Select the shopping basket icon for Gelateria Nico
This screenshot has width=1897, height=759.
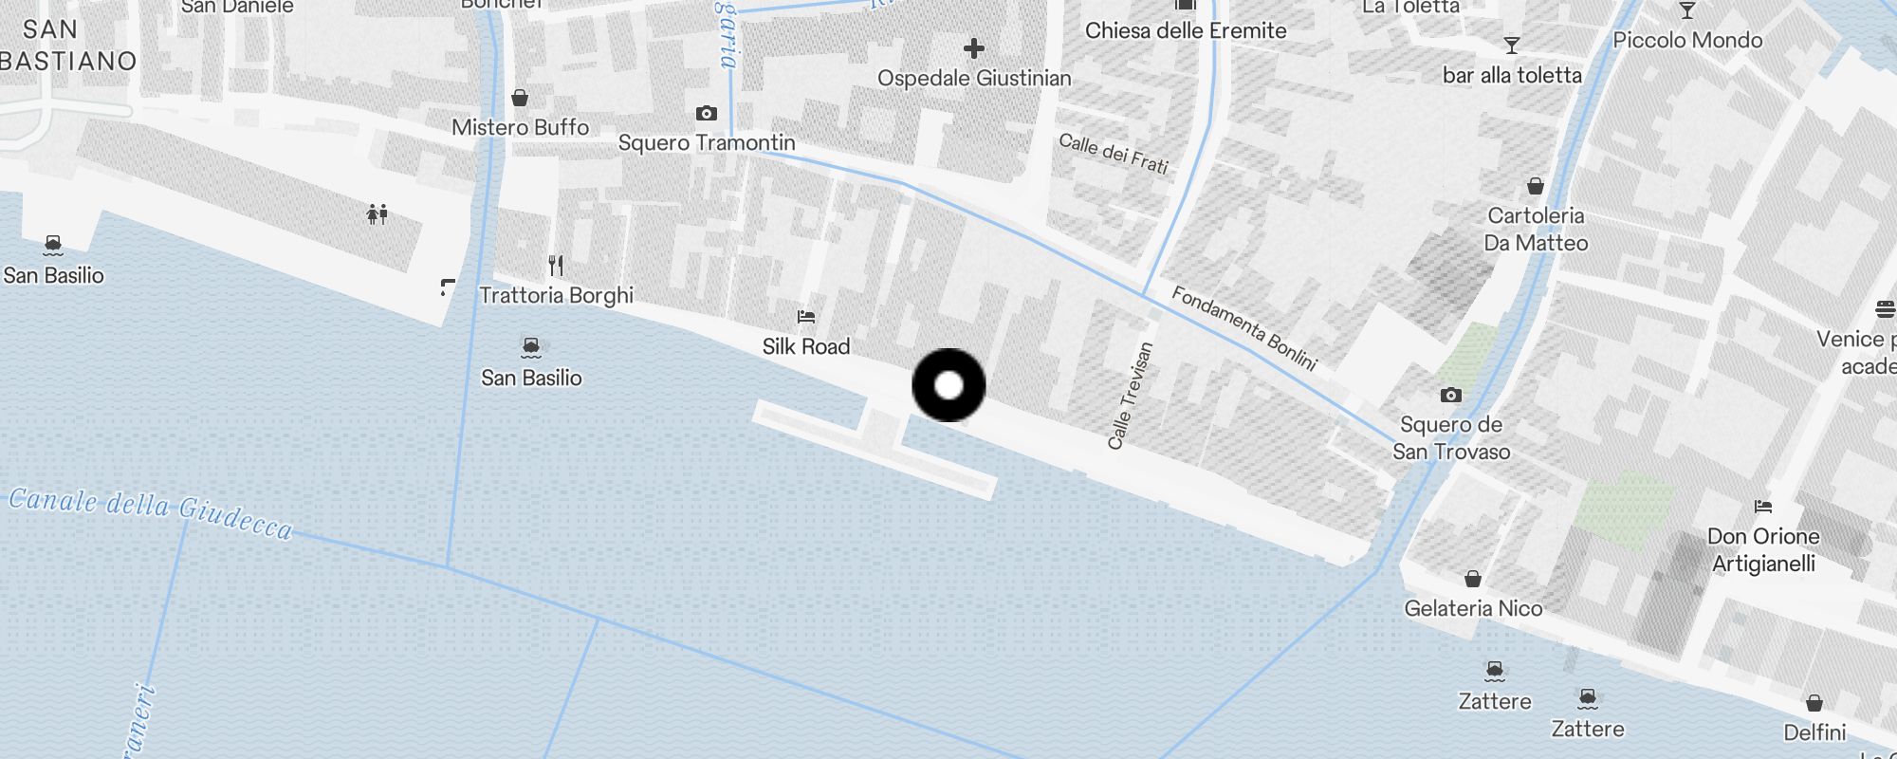click(x=1473, y=579)
